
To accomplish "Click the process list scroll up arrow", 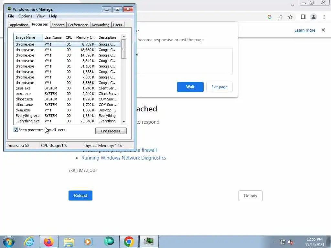I will pyautogui.click(x=124, y=36).
